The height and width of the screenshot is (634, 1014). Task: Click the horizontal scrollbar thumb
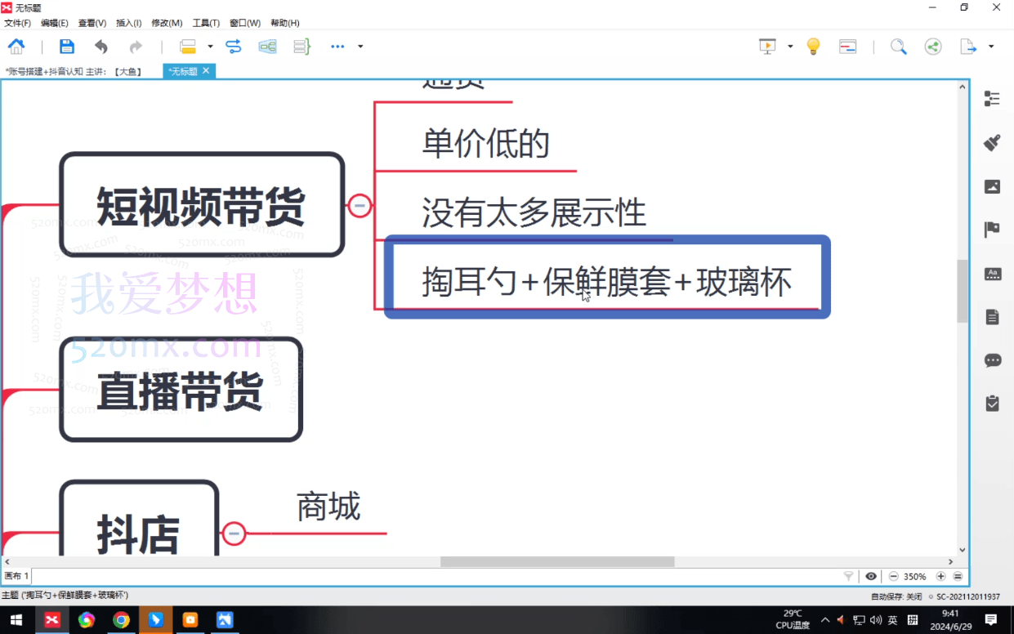(557, 562)
